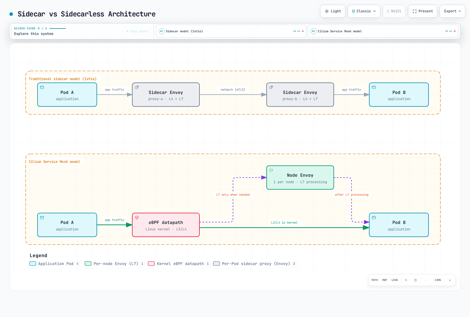Select guided view 02 Cilium Service Mesh model

coord(383,31)
